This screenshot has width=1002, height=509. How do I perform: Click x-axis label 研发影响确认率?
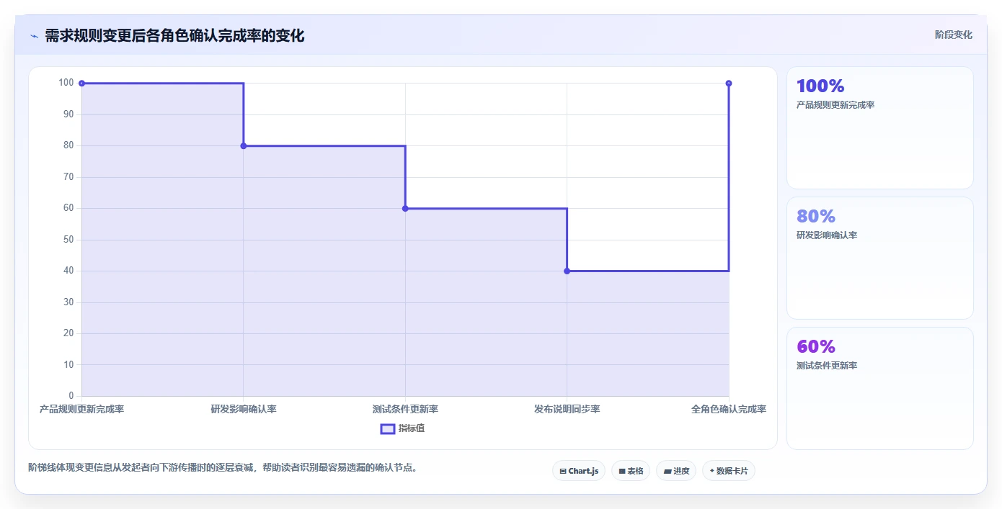coord(244,410)
